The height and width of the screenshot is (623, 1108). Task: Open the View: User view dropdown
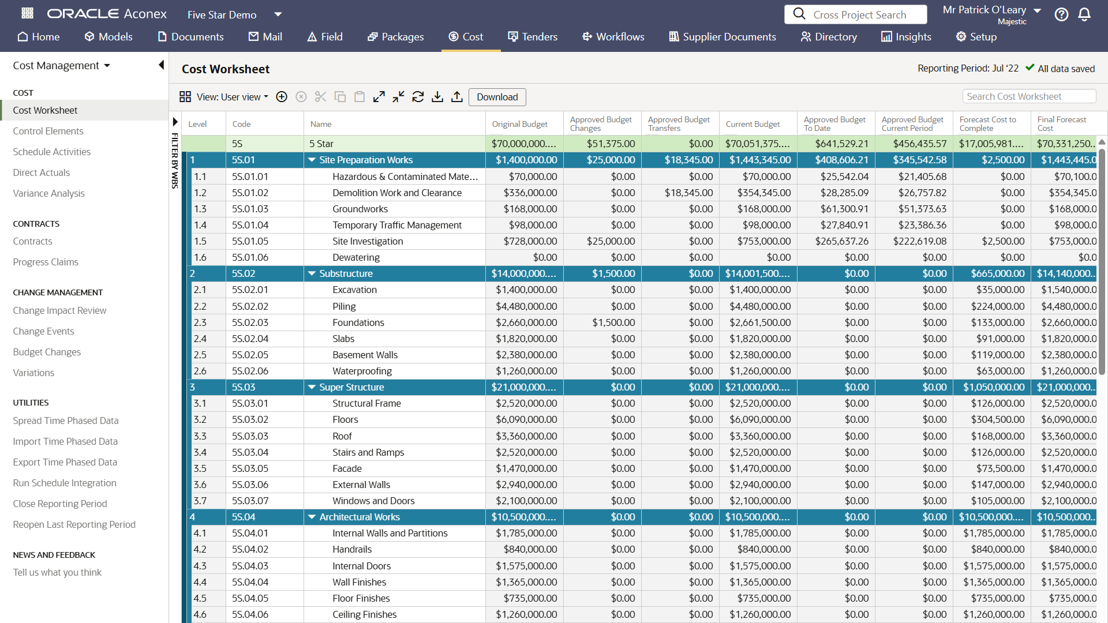pos(231,97)
